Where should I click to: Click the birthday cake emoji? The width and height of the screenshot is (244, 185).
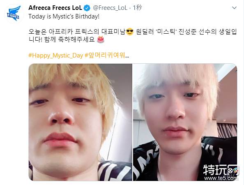pyautogui.click(x=101, y=39)
